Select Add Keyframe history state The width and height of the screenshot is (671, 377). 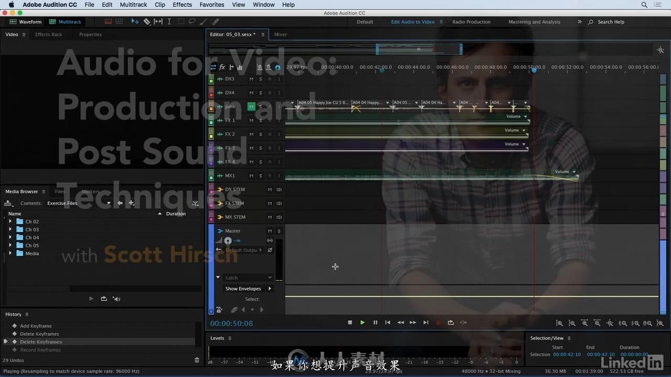pyautogui.click(x=36, y=326)
